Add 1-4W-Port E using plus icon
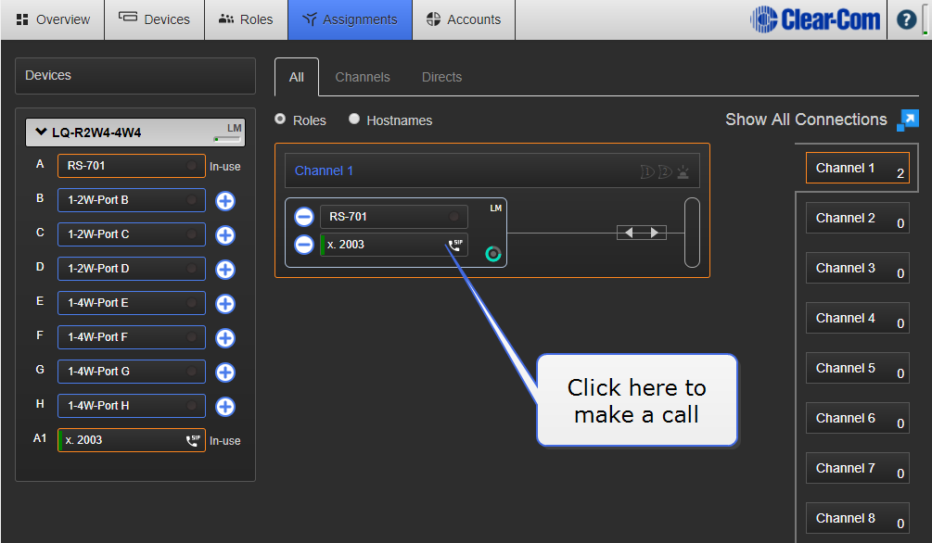The image size is (932, 543). 225,303
